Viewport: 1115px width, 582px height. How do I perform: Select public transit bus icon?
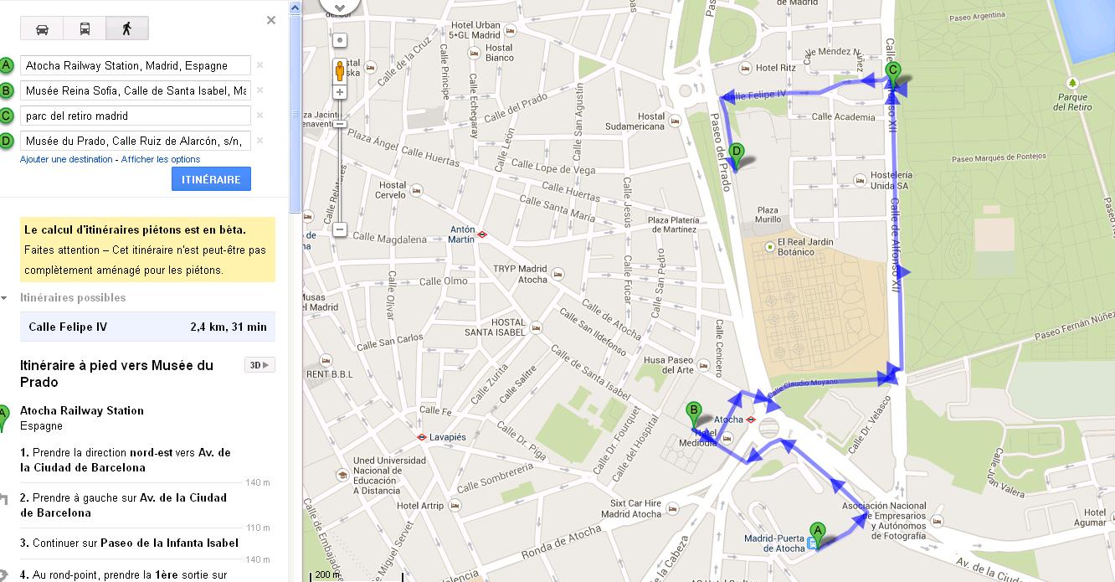(85, 28)
